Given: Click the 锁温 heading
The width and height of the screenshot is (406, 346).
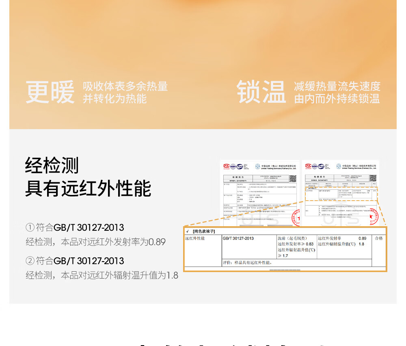Looking at the screenshot, I should (x=261, y=92).
